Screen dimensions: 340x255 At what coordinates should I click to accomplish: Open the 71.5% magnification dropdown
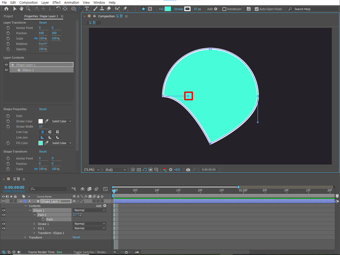click(x=92, y=170)
